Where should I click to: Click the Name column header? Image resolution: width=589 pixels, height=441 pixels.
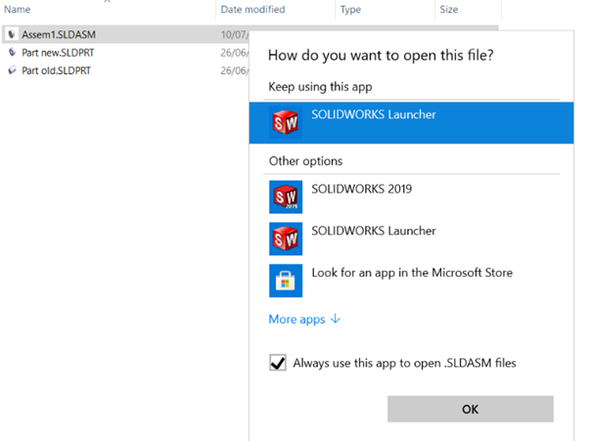click(x=19, y=10)
